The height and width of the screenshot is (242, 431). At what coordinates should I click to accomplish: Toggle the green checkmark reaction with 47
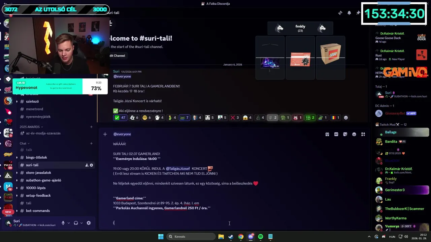click(120, 118)
